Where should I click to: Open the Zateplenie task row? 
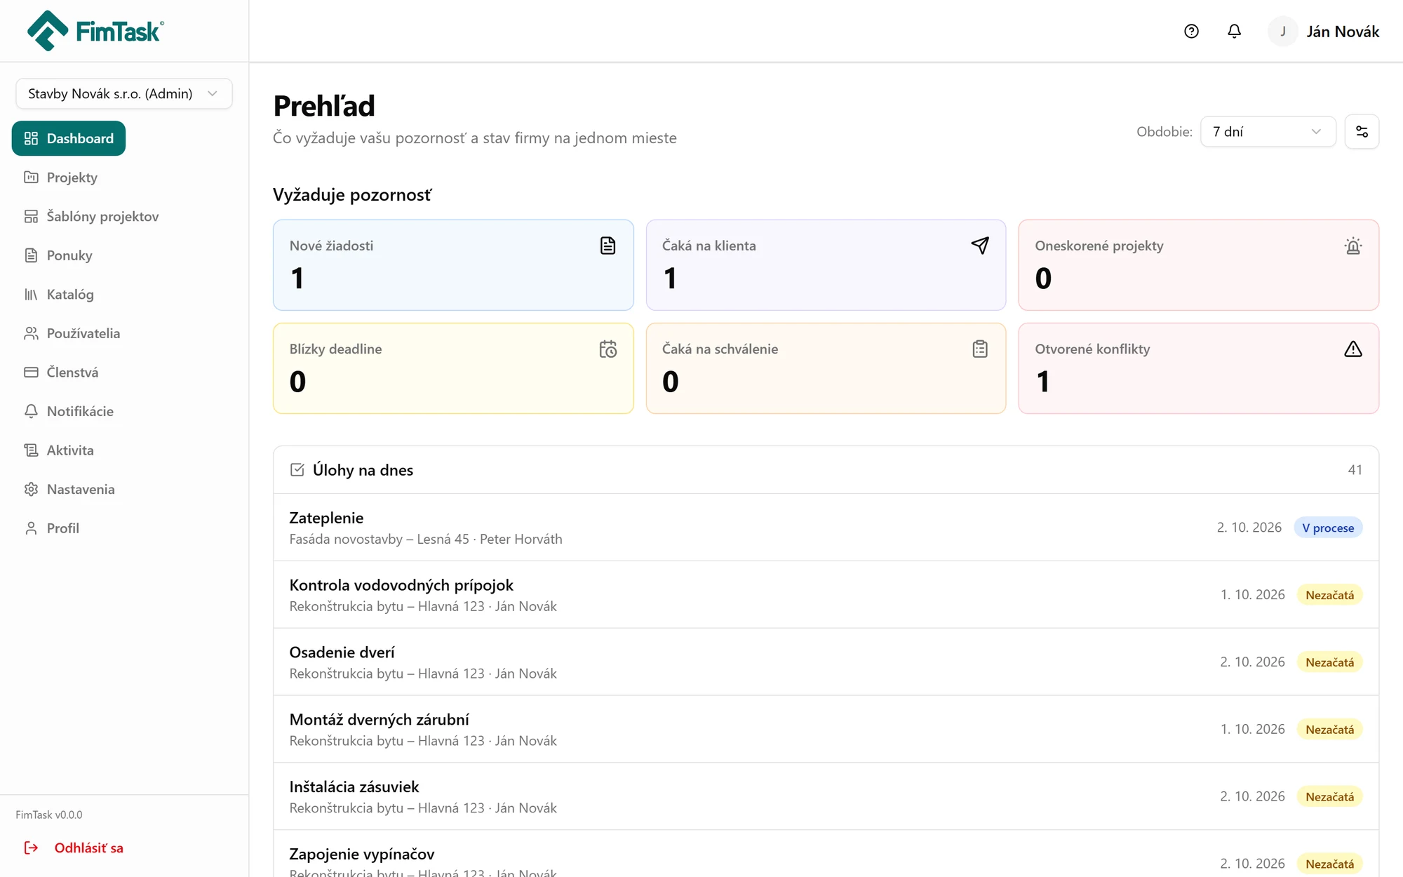pos(826,528)
